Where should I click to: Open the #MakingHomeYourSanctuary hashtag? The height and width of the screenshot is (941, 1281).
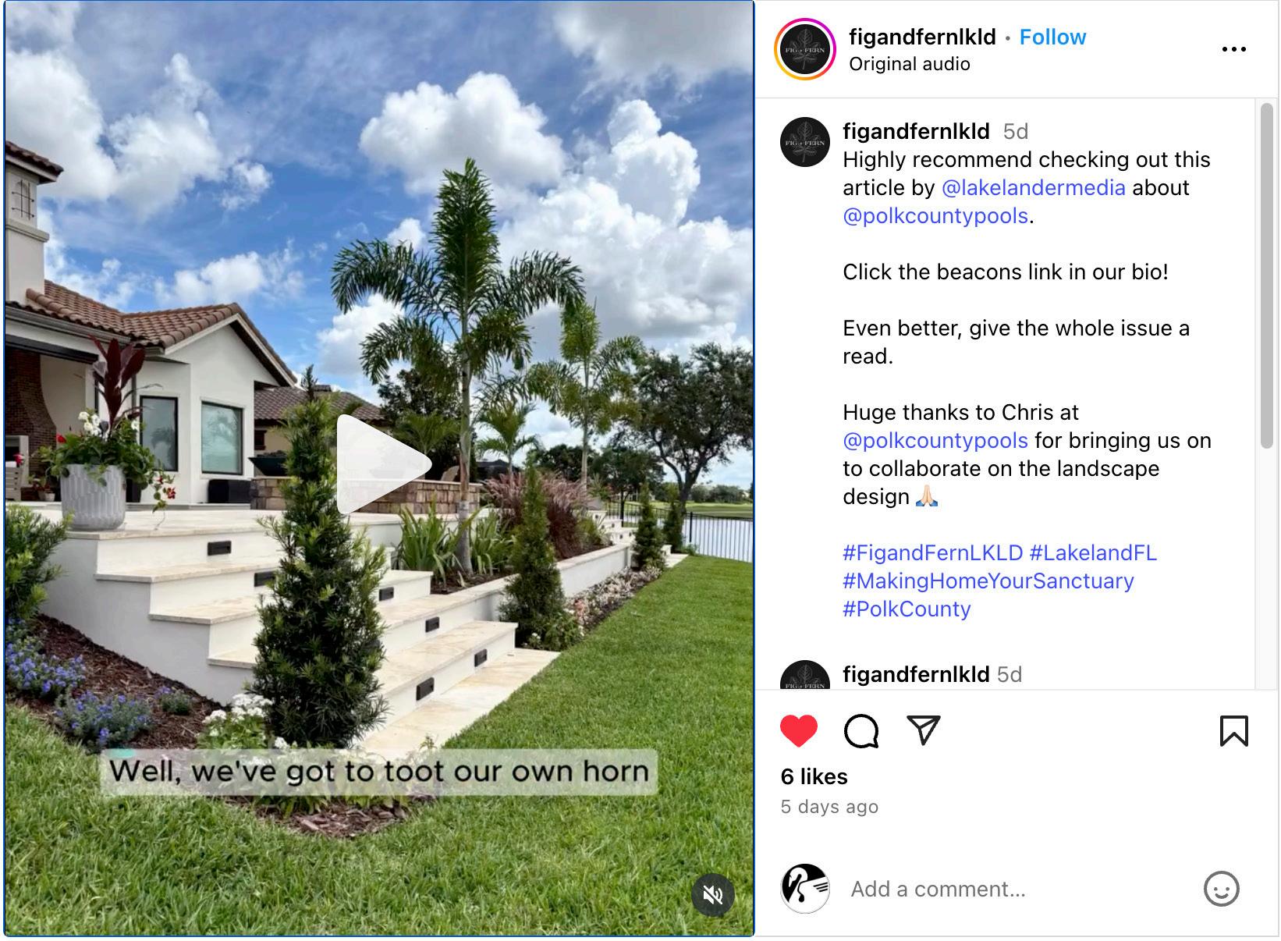tap(988, 581)
